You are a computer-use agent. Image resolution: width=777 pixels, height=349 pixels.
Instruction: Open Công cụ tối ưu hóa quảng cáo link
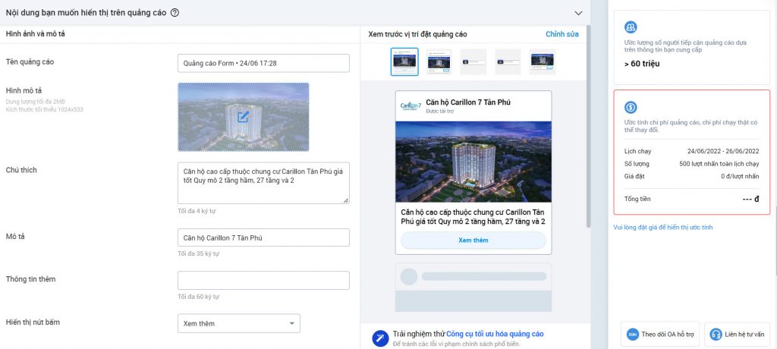pyautogui.click(x=495, y=334)
